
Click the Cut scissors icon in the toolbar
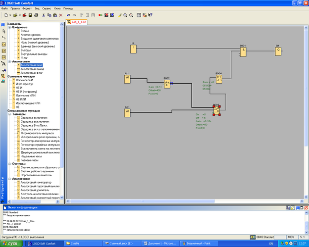[43, 15]
